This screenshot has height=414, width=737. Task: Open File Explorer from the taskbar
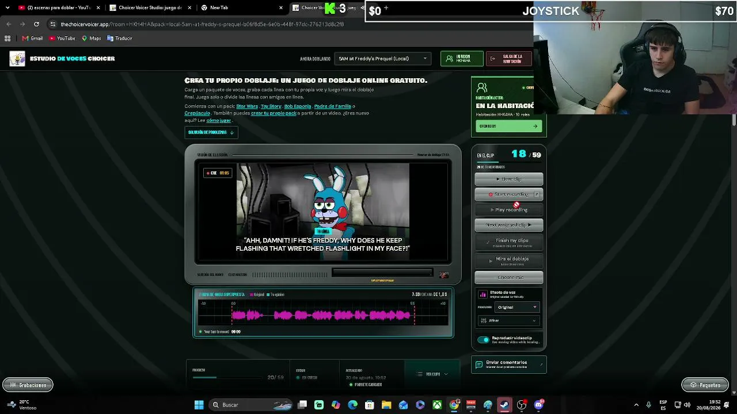click(x=386, y=405)
